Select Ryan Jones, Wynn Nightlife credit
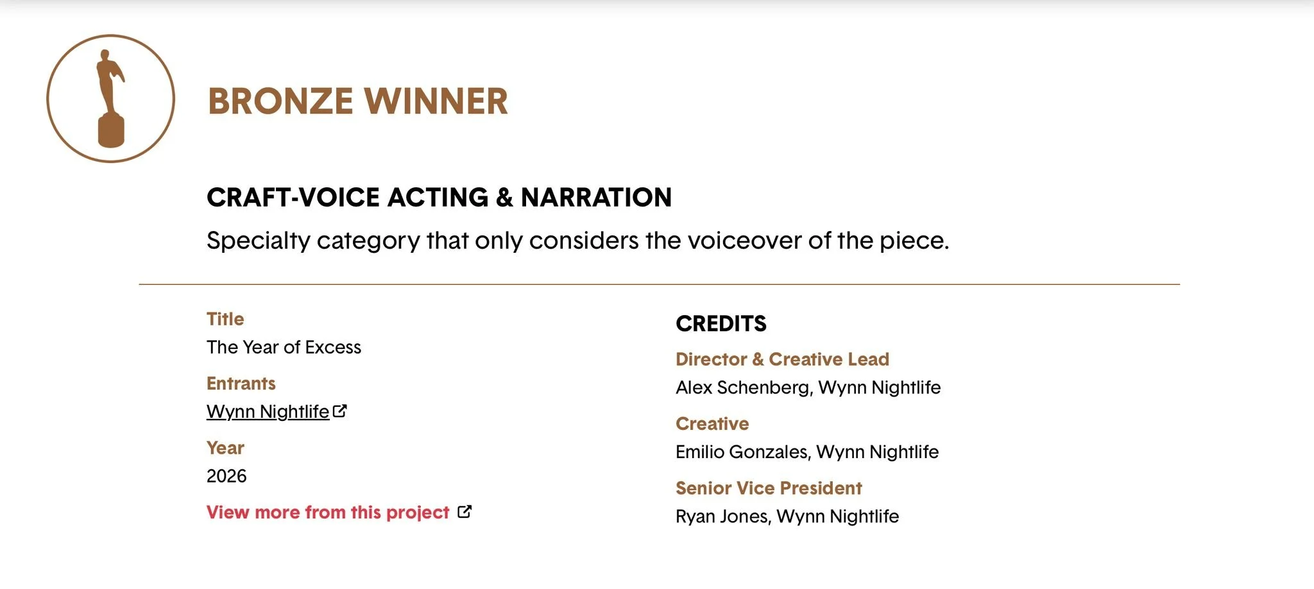 click(787, 516)
